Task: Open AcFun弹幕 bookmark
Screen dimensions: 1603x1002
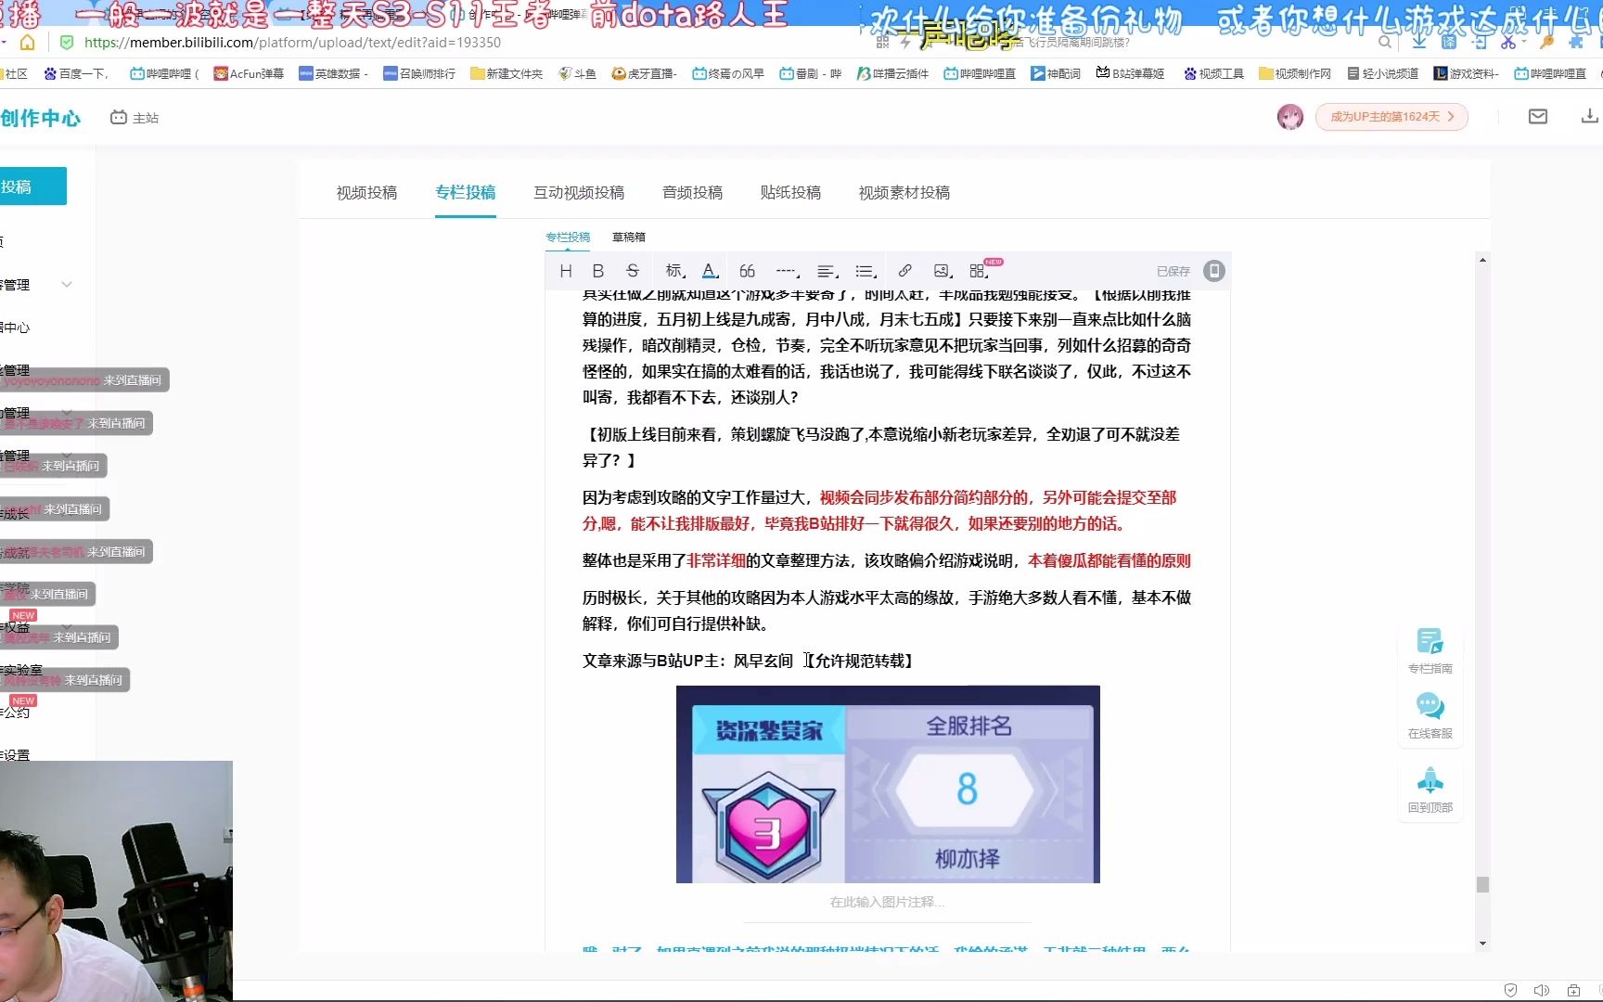Action: click(249, 73)
